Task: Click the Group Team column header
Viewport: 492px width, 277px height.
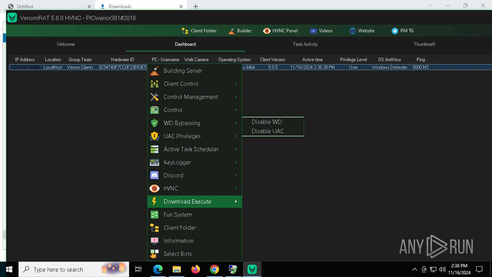Action: point(80,60)
